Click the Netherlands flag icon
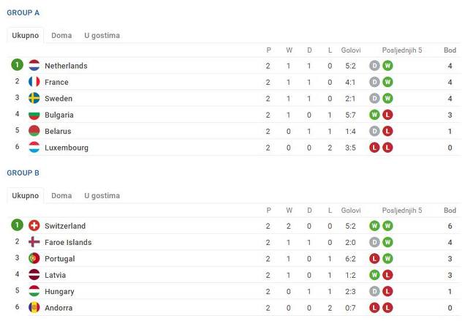This screenshot has width=462, height=321. [34, 65]
